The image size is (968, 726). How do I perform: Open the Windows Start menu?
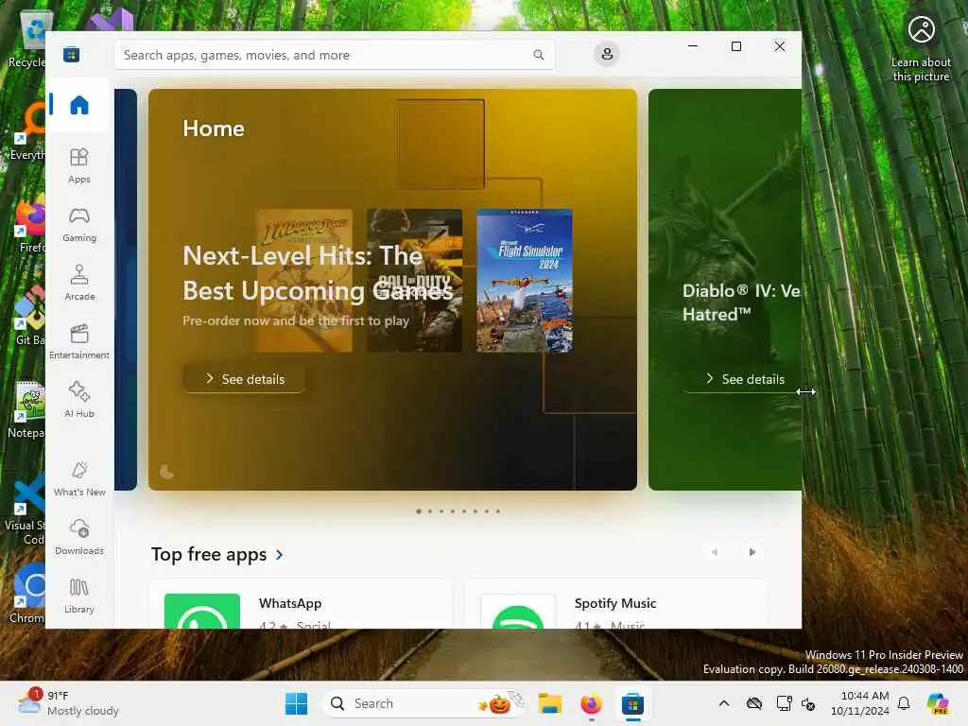(296, 703)
